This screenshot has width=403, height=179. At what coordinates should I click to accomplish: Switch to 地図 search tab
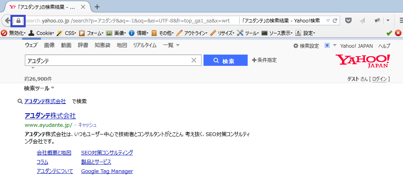tap(122, 45)
